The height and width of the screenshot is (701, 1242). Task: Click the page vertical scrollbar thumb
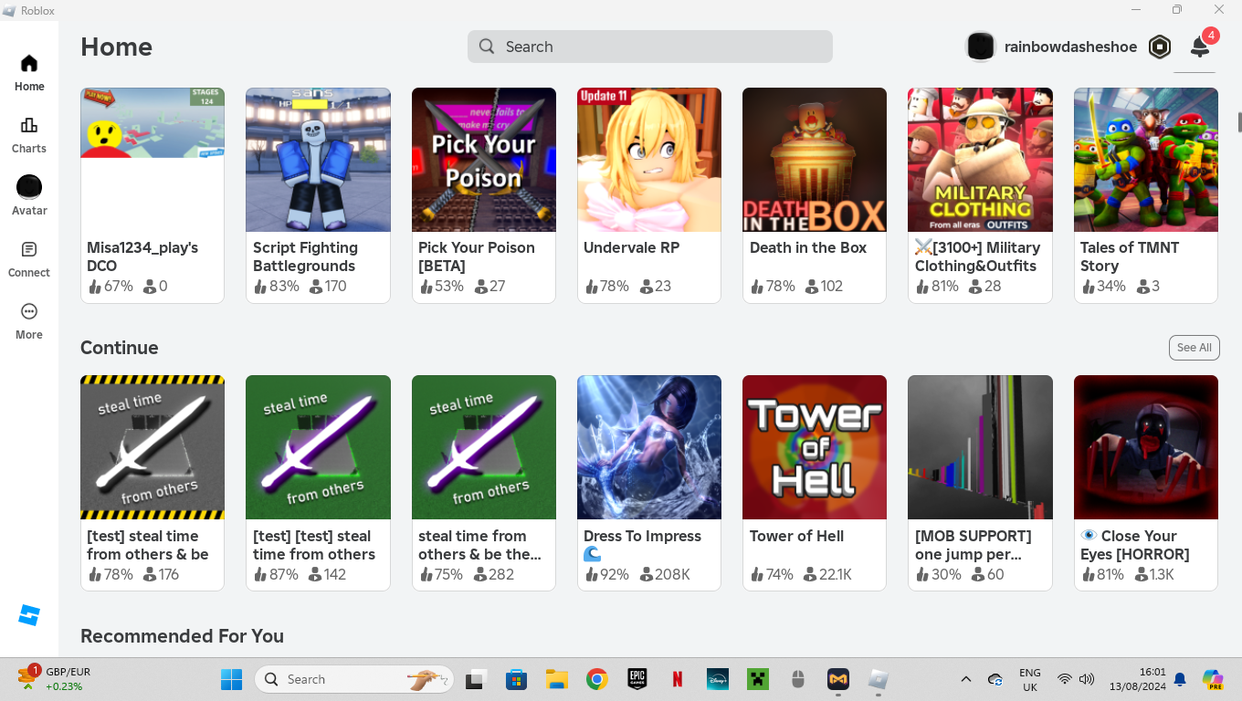(x=1239, y=121)
